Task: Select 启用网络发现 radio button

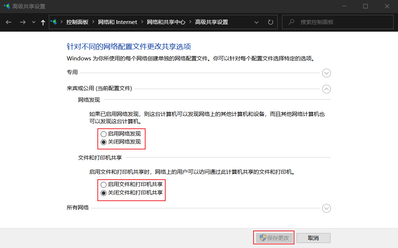Action: 104,134
